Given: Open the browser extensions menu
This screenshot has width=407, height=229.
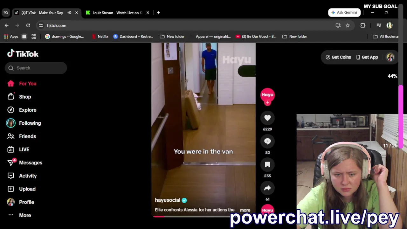Looking at the screenshot, I should pyautogui.click(x=363, y=25).
